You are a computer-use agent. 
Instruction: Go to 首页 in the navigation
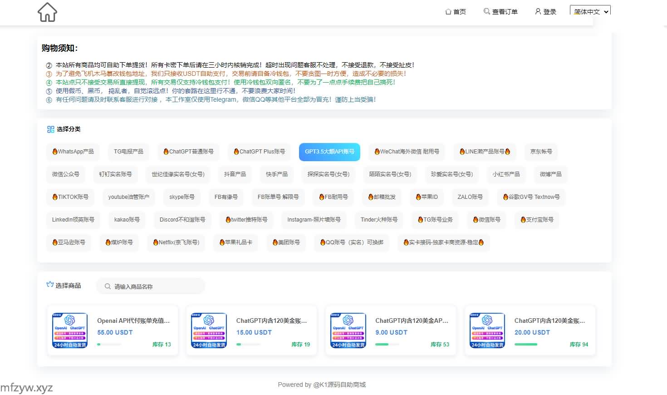[456, 11]
